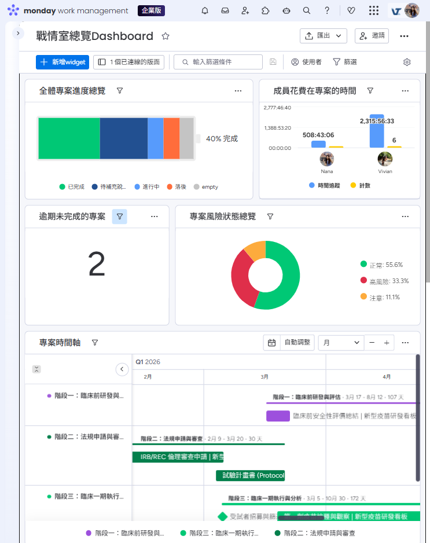Filter the 專案風險狀態總覽 widget
Viewport: 430px width, 543px height.
[270, 217]
